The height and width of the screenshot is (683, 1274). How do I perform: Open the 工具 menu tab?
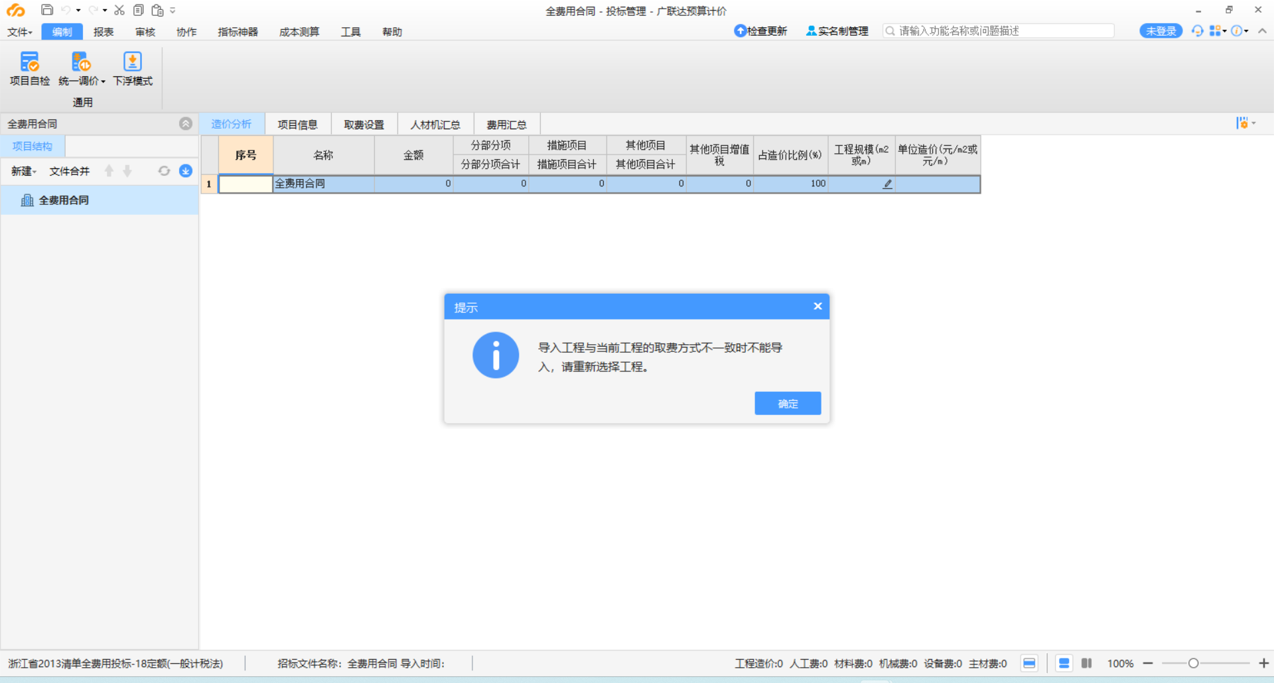click(x=351, y=32)
